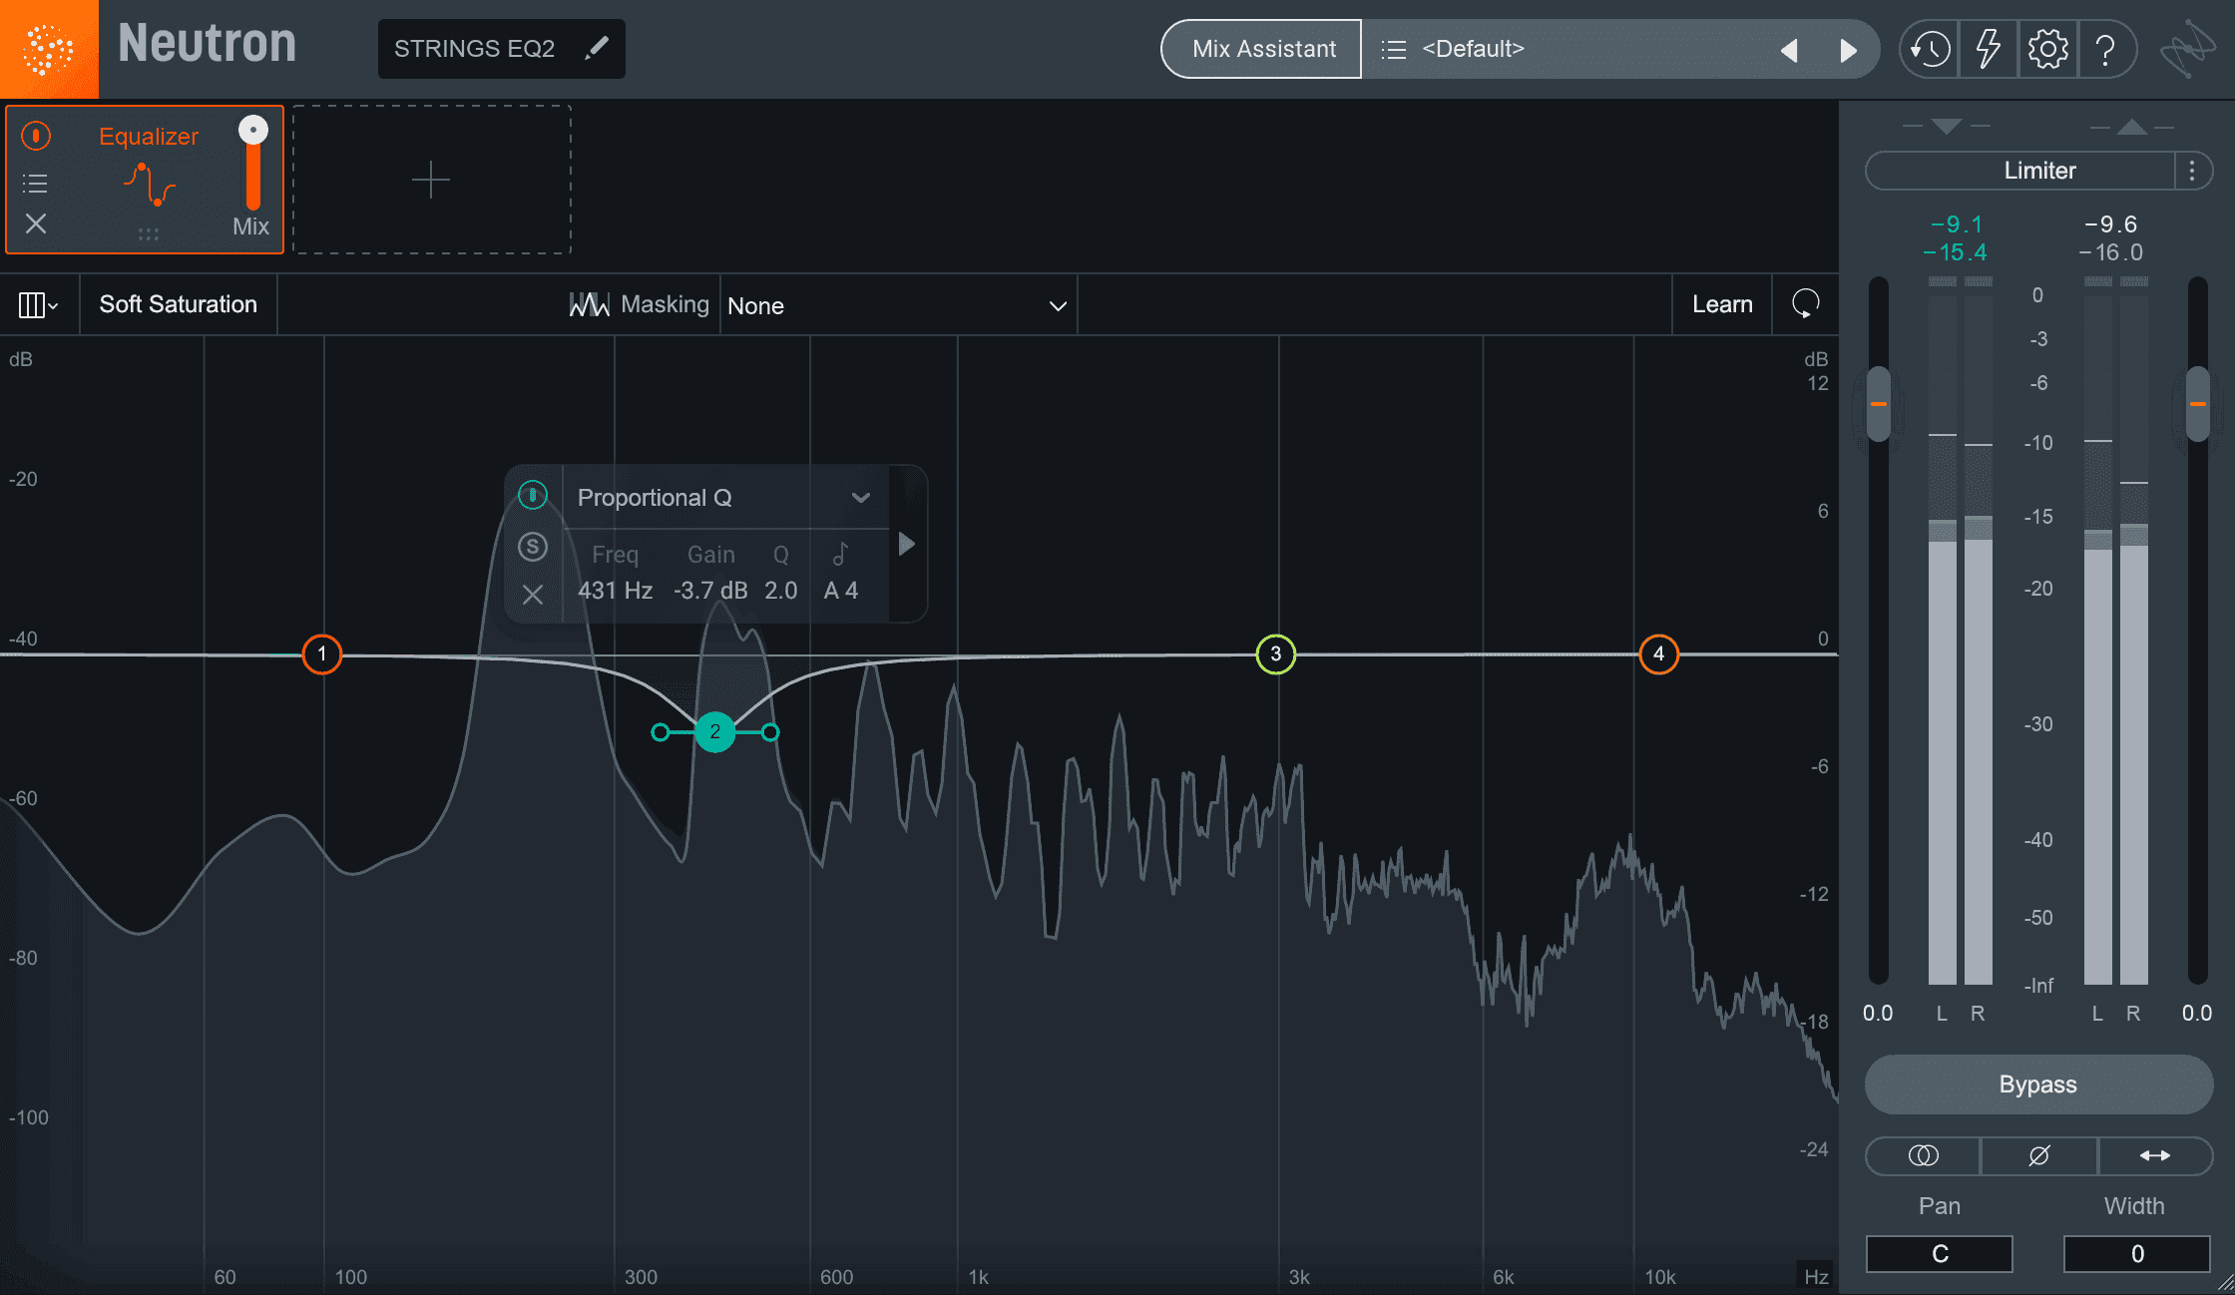Click the Mix Assistant button
The image size is (2235, 1295).
coord(1263,49)
